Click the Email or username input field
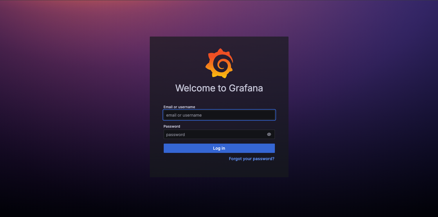 pyautogui.click(x=219, y=115)
